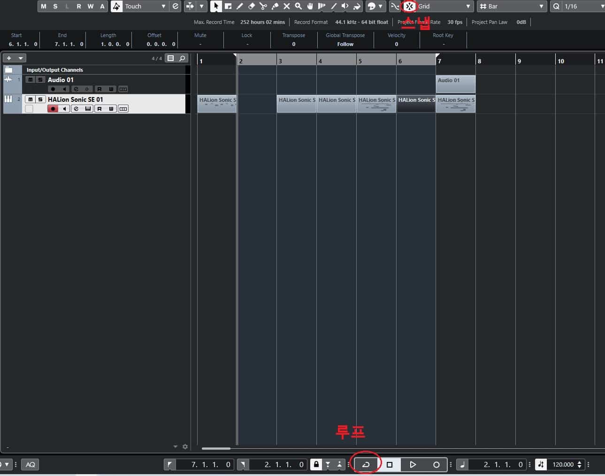Click the tempo track activation icon
The width and height of the screenshot is (605, 476).
pos(541,464)
